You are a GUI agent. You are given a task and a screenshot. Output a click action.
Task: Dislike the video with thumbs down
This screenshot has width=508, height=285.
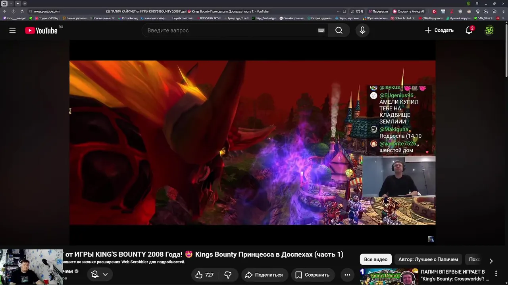(228, 275)
